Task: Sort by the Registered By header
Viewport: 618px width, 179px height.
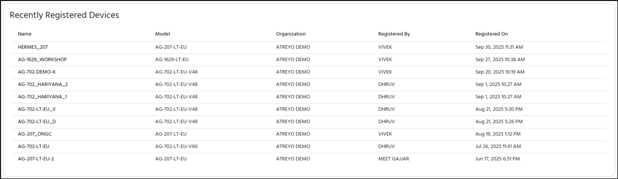Action: point(394,34)
